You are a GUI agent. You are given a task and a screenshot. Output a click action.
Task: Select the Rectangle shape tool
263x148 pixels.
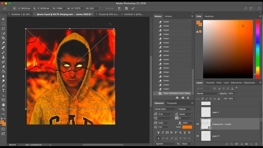click(x=3, y=100)
